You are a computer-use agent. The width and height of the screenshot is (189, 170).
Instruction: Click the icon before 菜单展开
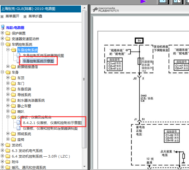tap(2, 17)
